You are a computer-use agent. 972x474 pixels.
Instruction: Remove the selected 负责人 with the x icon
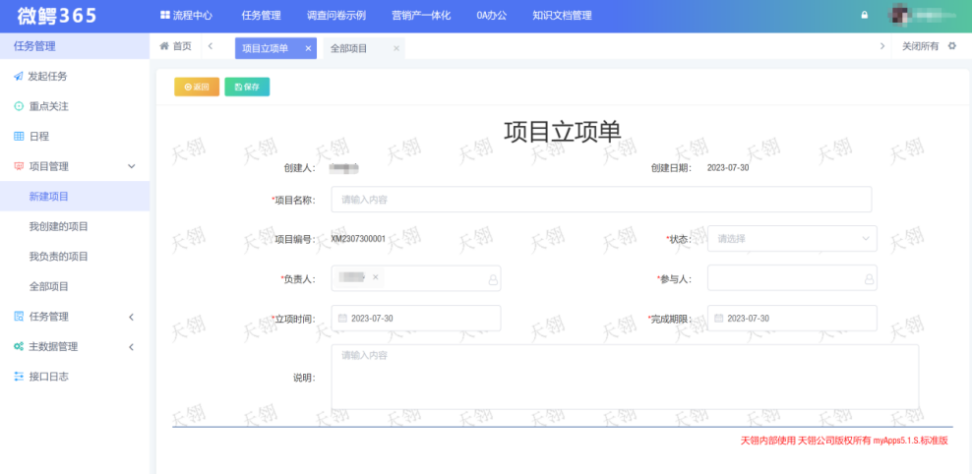click(375, 277)
